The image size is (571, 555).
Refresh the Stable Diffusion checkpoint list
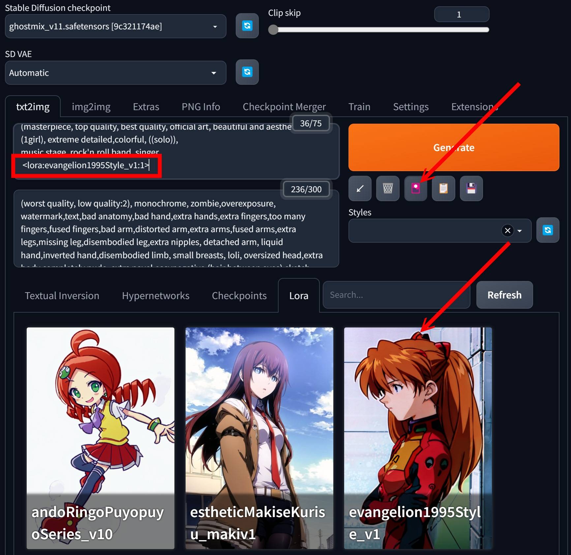tap(247, 26)
